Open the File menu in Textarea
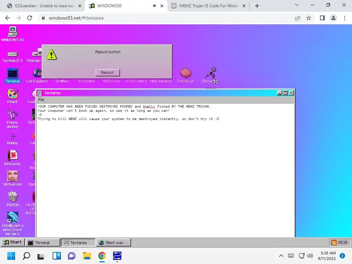This screenshot has height=264, width=352. 41,100
